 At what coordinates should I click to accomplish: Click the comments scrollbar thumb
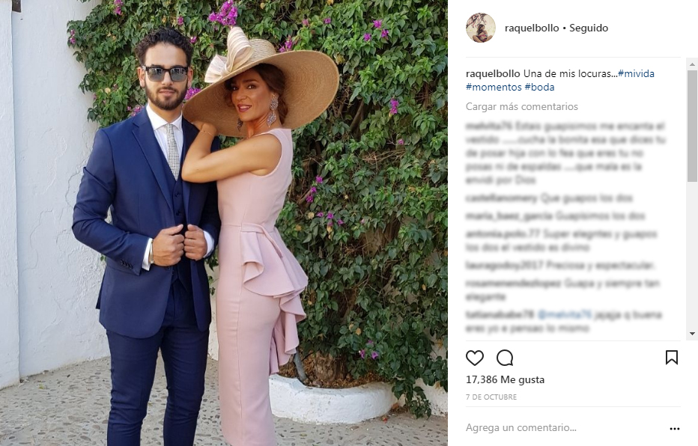(x=692, y=126)
